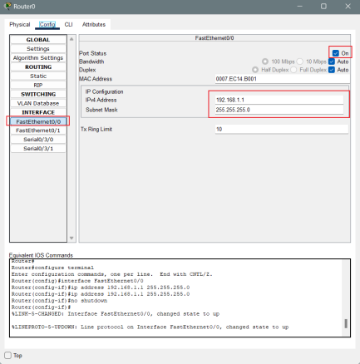Viewport: 360px width, 364px height.
Task: Click the Subnet Mask field
Action: pos(279,110)
